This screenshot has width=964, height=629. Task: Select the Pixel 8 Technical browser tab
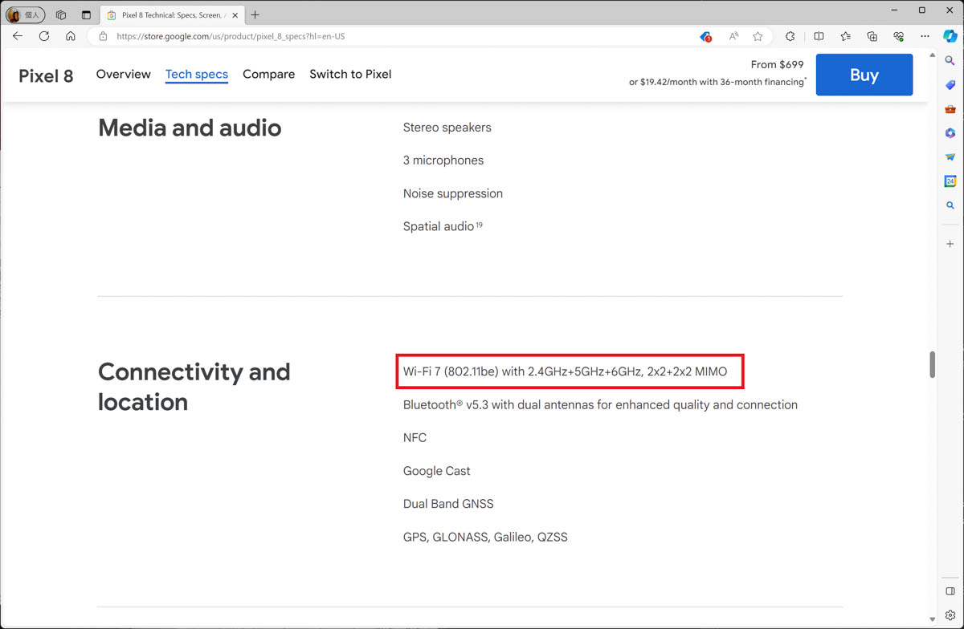click(x=173, y=14)
